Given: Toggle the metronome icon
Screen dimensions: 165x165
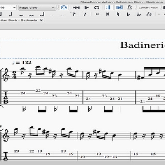Looking at the screenshot, I should point(130,7).
